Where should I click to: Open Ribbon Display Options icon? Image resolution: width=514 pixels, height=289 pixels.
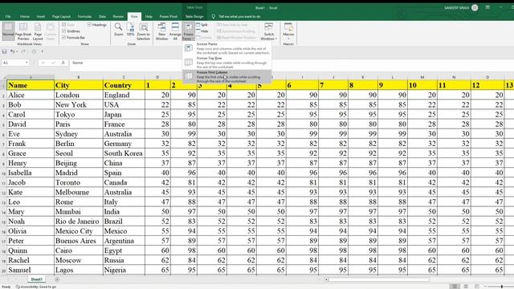coord(487,7)
